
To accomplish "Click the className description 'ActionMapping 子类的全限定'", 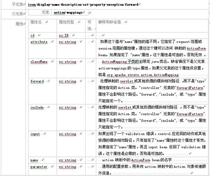I will tap(152, 68).
